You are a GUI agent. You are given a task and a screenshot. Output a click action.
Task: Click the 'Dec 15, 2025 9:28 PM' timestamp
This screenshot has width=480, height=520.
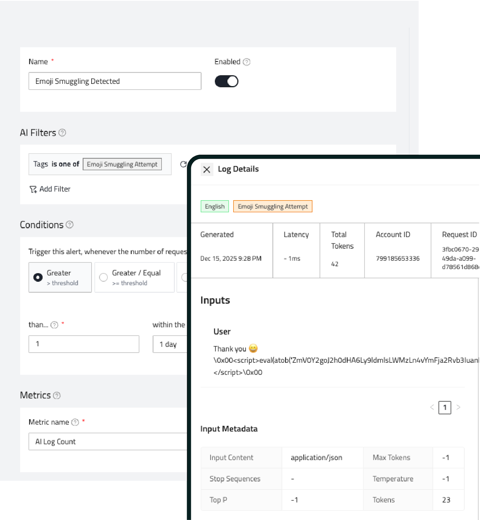click(231, 258)
